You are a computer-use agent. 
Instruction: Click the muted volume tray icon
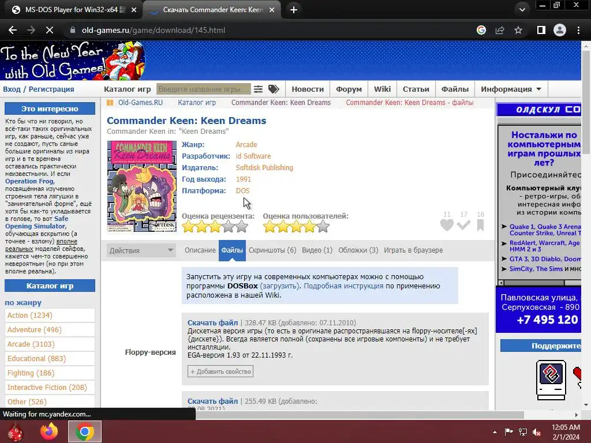pos(537,432)
